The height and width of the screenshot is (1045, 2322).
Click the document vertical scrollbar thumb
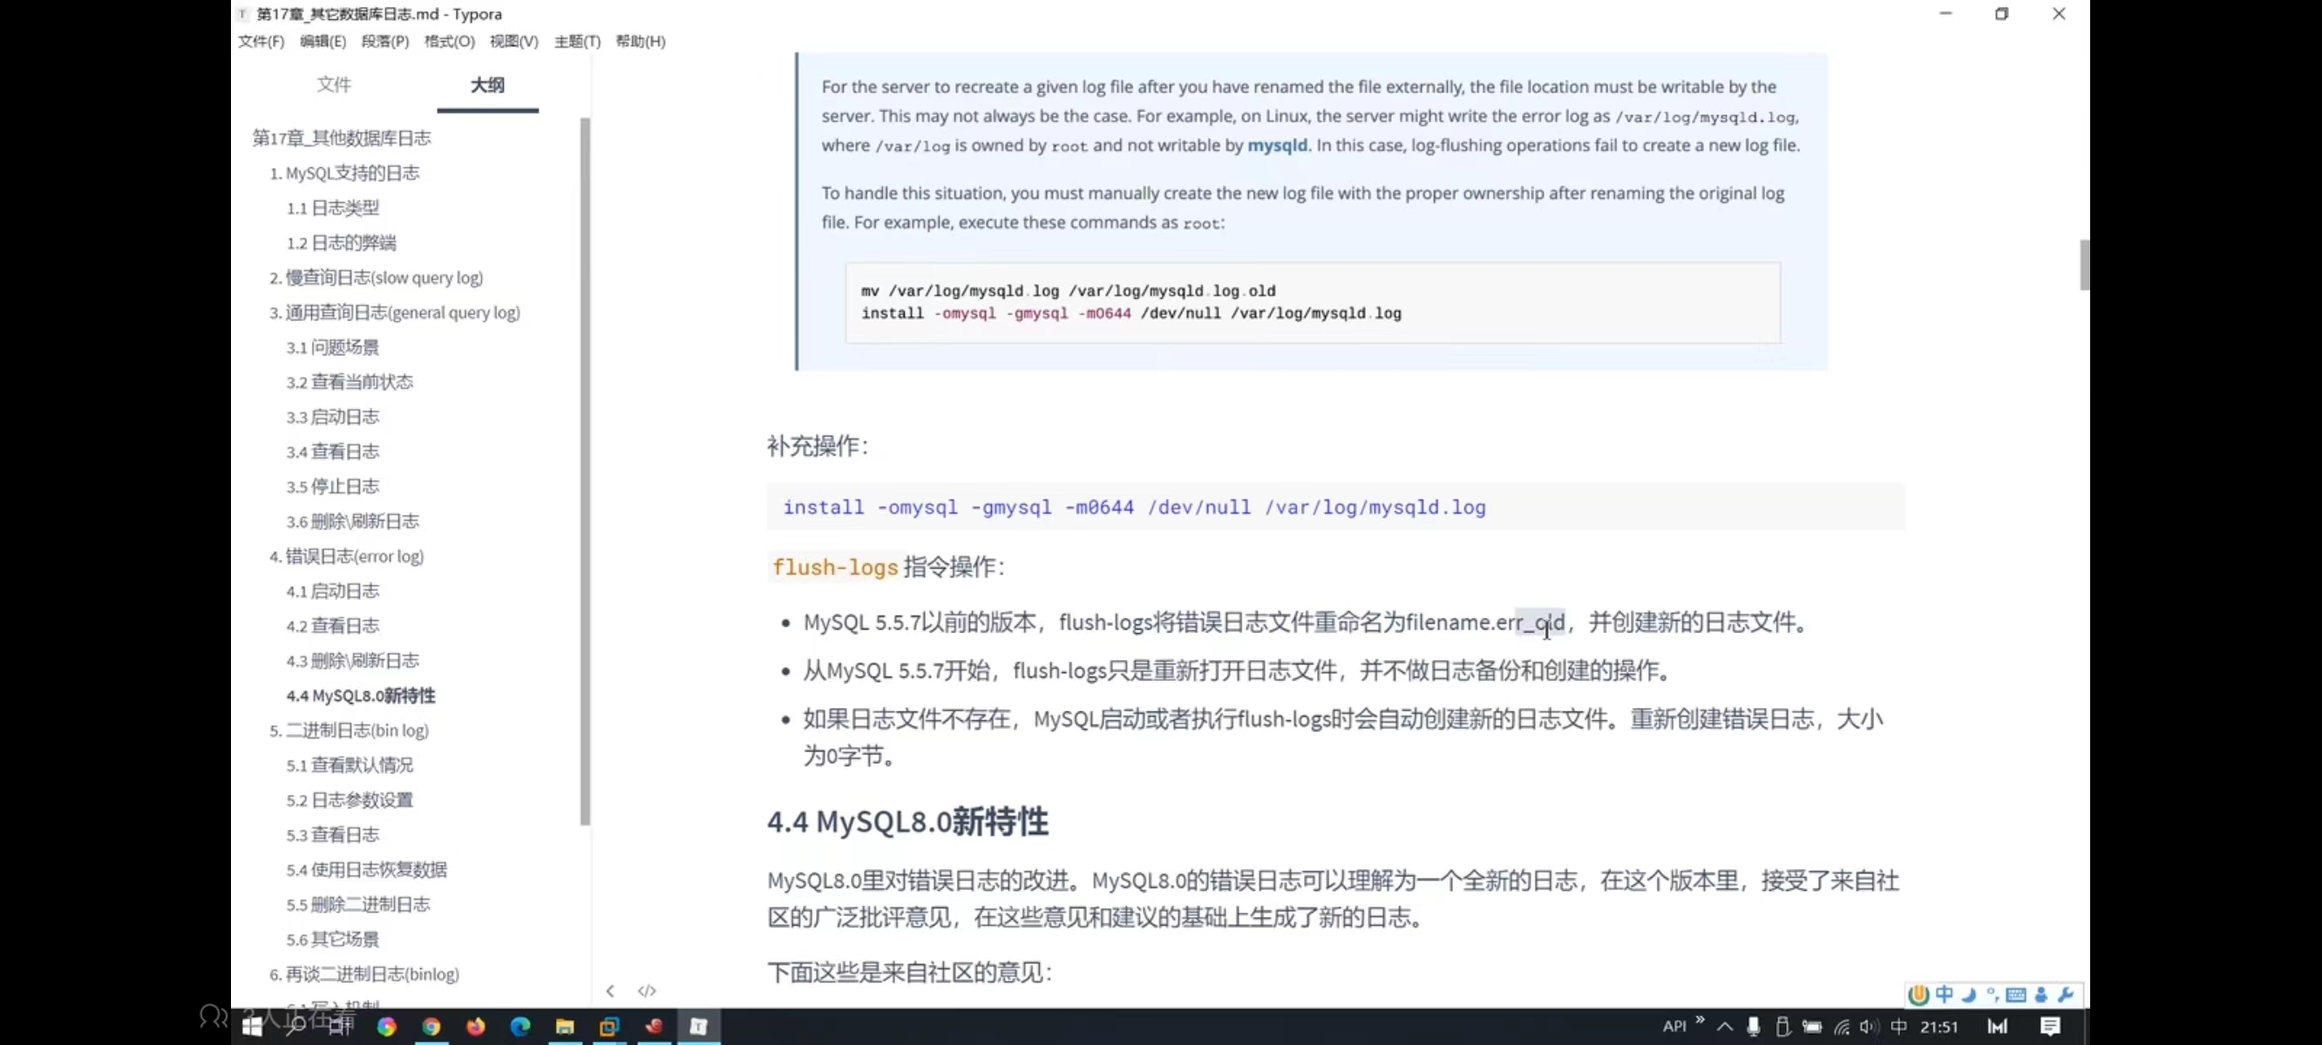point(2084,265)
